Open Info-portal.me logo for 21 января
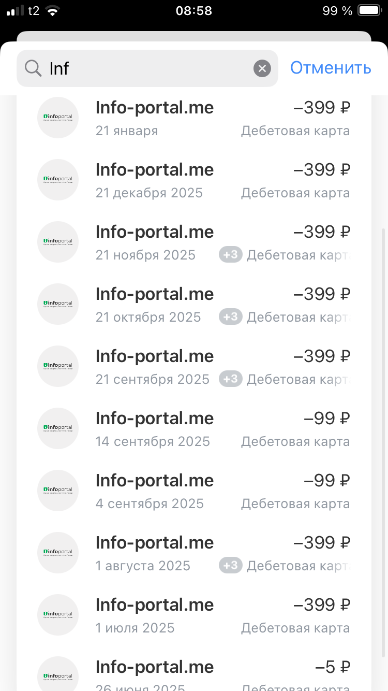This screenshot has width=388, height=691. click(x=58, y=118)
